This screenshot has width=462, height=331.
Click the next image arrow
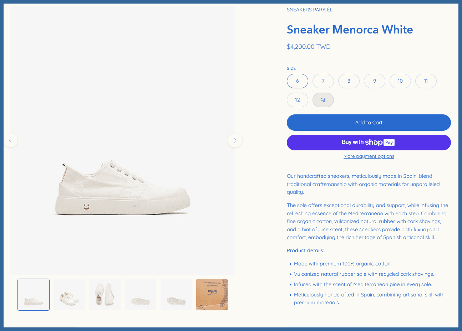coord(235,140)
